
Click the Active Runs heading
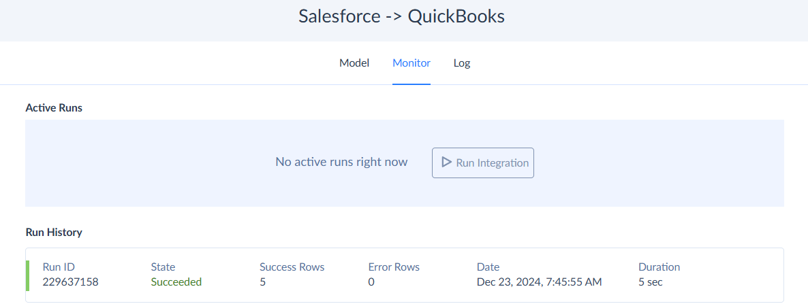(x=54, y=107)
